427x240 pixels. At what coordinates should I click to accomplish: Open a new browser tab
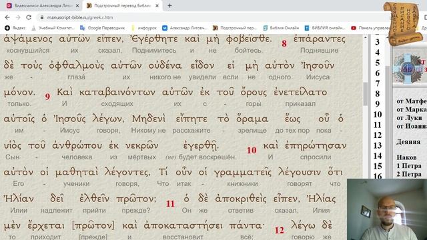click(169, 6)
